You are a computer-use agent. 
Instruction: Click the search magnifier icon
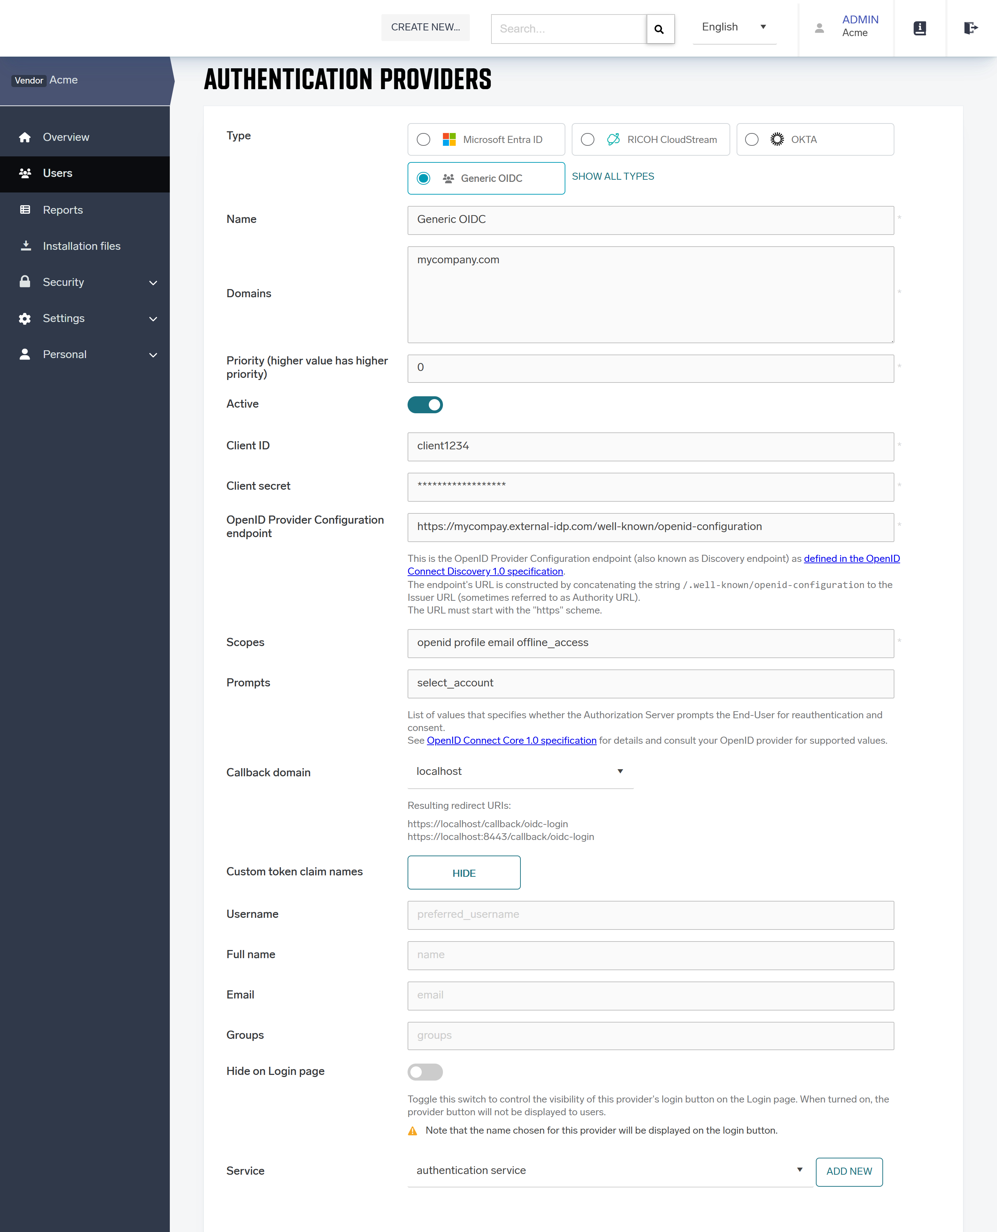[659, 29]
